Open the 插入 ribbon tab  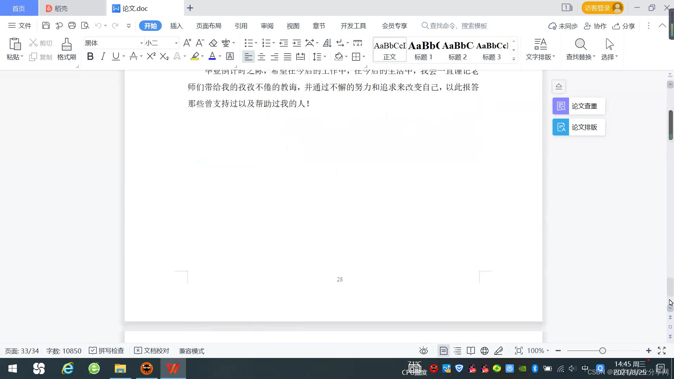coord(176,26)
